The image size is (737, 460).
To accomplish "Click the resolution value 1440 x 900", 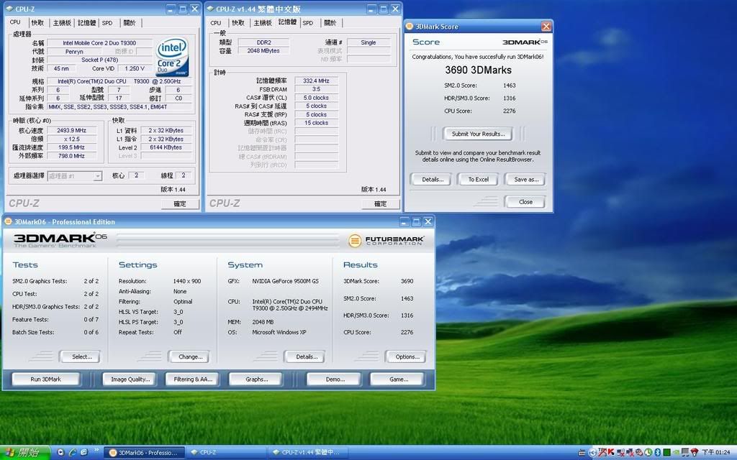I will (186, 281).
